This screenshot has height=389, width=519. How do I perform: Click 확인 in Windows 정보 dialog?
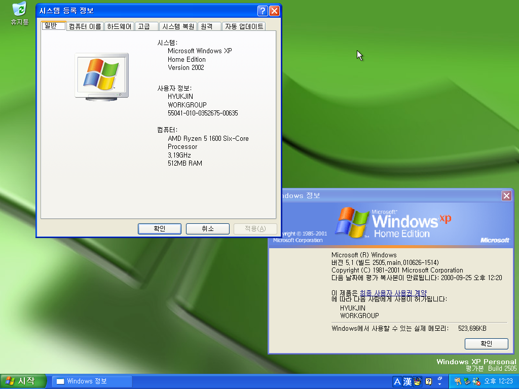[486, 344]
